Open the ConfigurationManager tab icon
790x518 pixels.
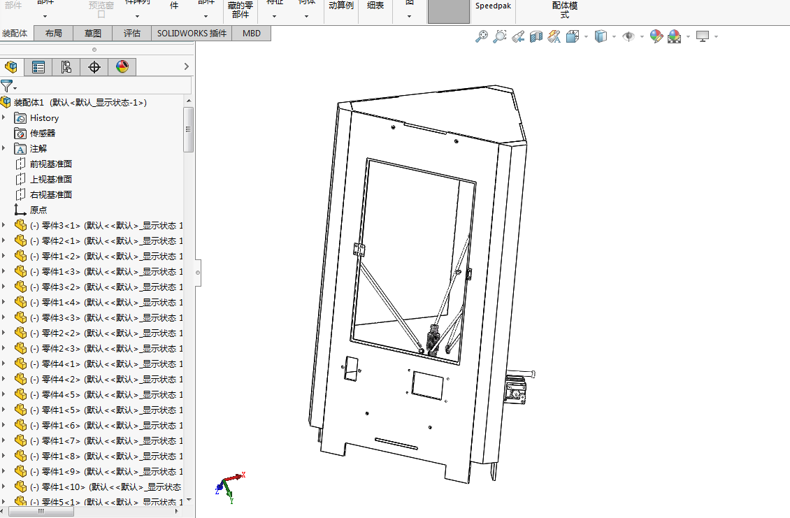pyautogui.click(x=66, y=67)
